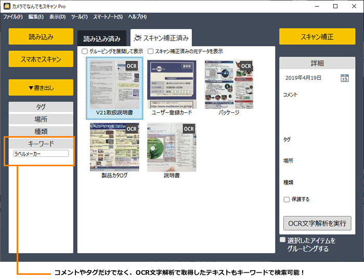Open the calendar date picker icon
Screen dimensions: 364x279
pos(344,78)
